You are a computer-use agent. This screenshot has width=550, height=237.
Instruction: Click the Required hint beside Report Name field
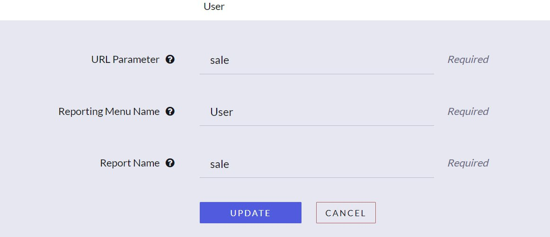tap(468, 163)
